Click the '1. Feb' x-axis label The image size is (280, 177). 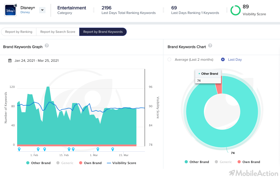34,155
